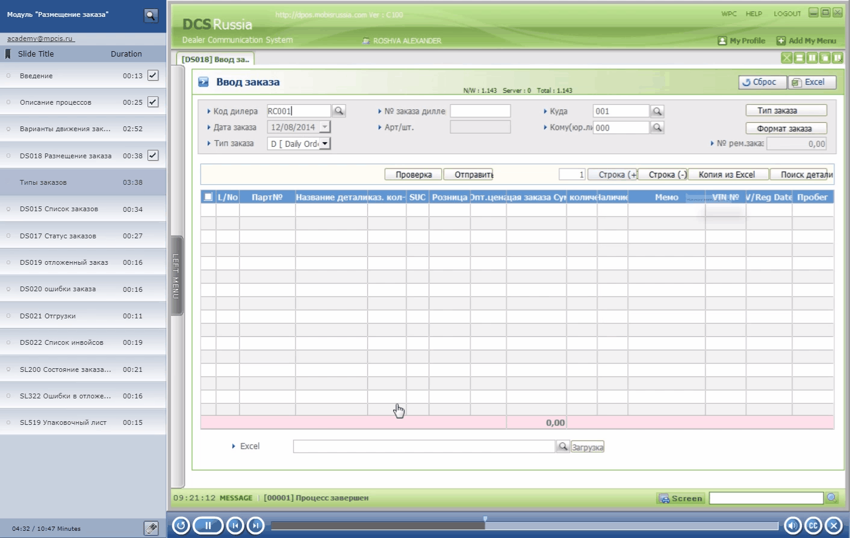Viewport: 850px width, 538px height.
Task: Click the green close-tabs X icon
Action: click(787, 58)
